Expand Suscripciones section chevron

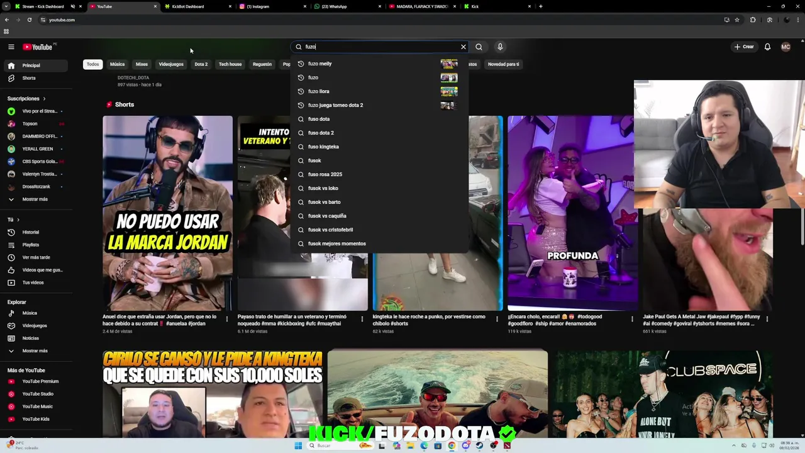coord(44,99)
